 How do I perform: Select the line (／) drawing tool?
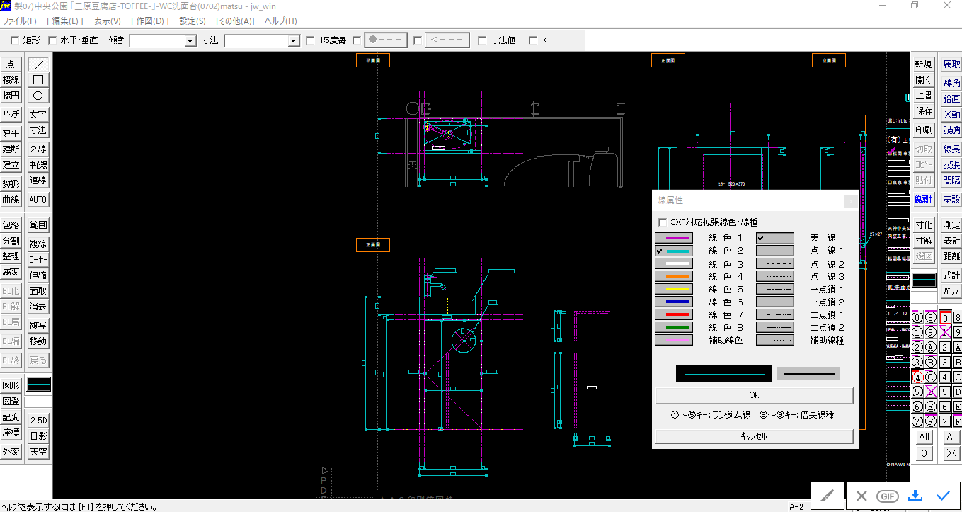click(38, 64)
